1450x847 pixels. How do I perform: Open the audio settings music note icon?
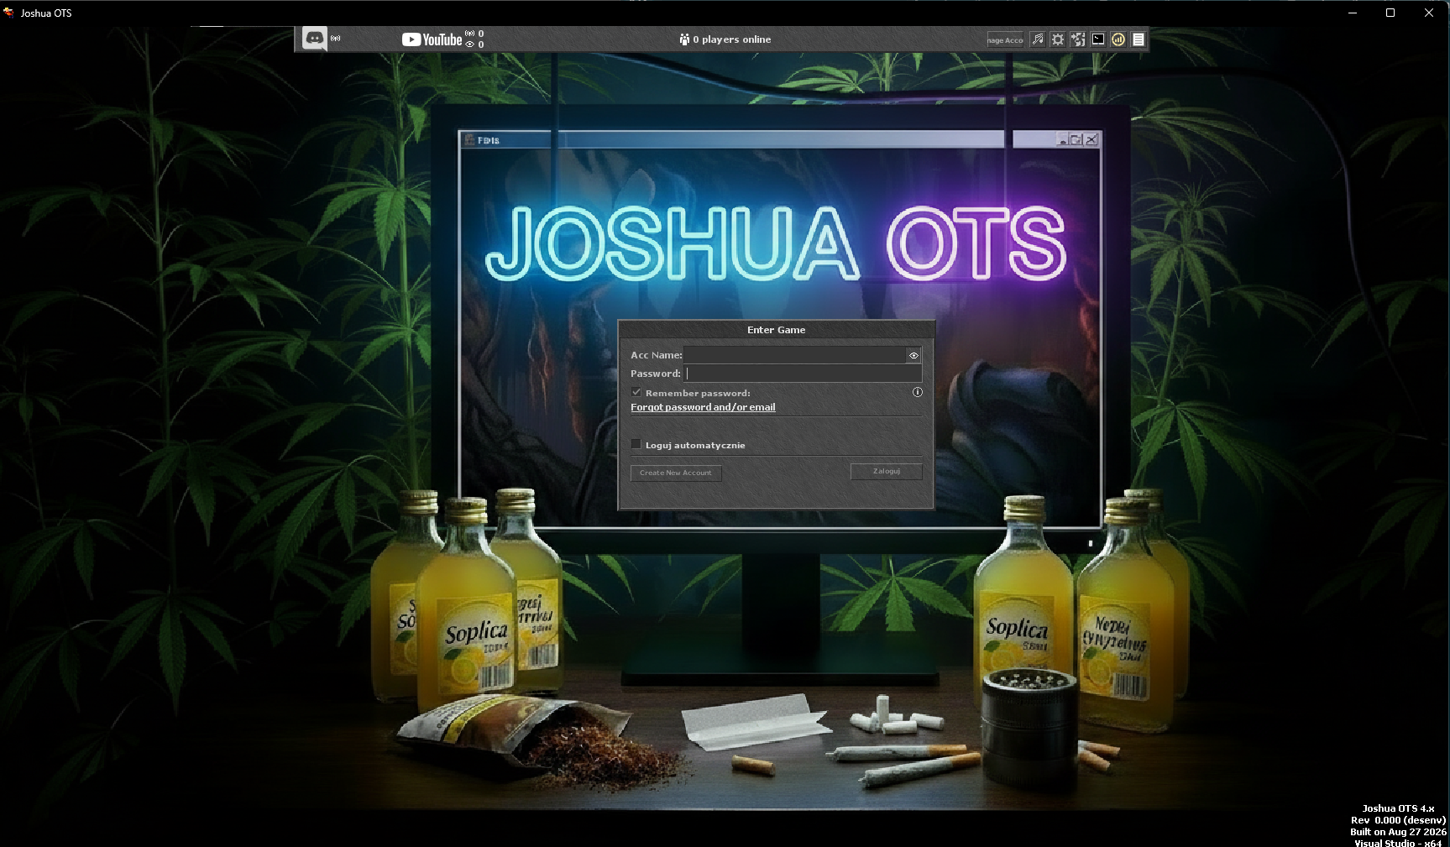click(1038, 39)
